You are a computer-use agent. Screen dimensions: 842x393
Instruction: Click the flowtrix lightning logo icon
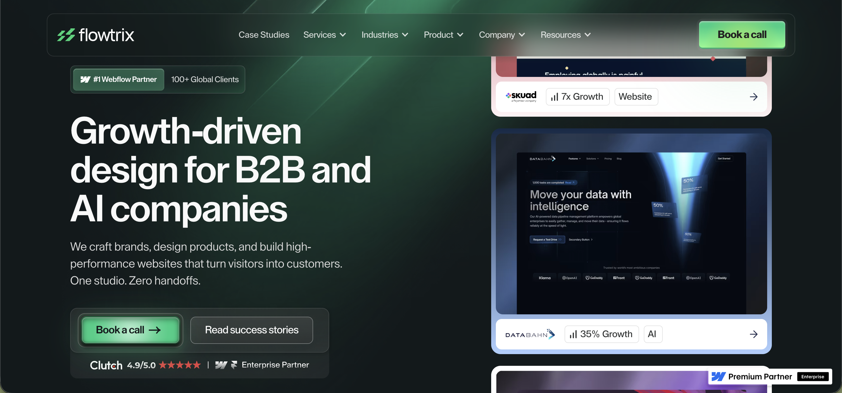tap(66, 35)
